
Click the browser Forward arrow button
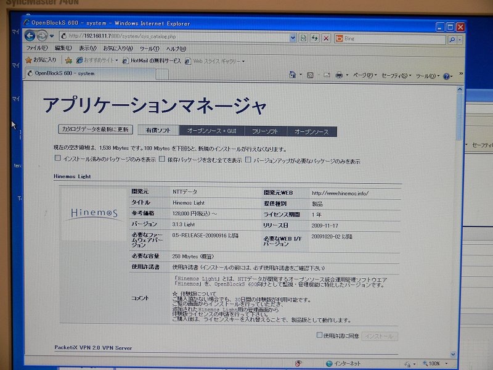42,36
